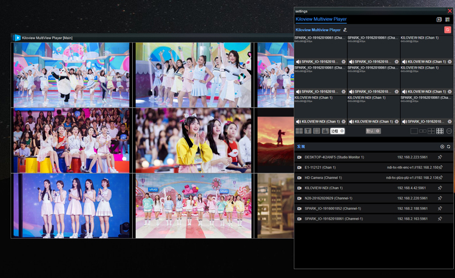Toggle the audio level bars icon
This screenshot has height=278, width=455.
[325, 131]
